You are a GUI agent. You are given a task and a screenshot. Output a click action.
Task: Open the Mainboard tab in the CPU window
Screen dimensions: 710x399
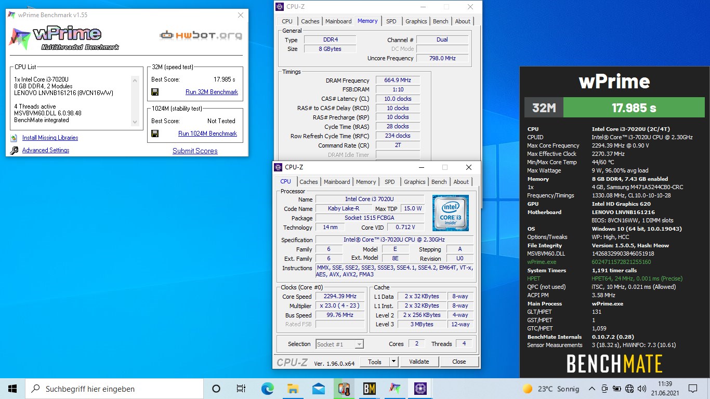click(337, 182)
